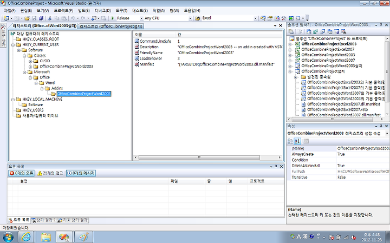
Task: Open Internet Explorer from taskbar
Action: click(26, 237)
